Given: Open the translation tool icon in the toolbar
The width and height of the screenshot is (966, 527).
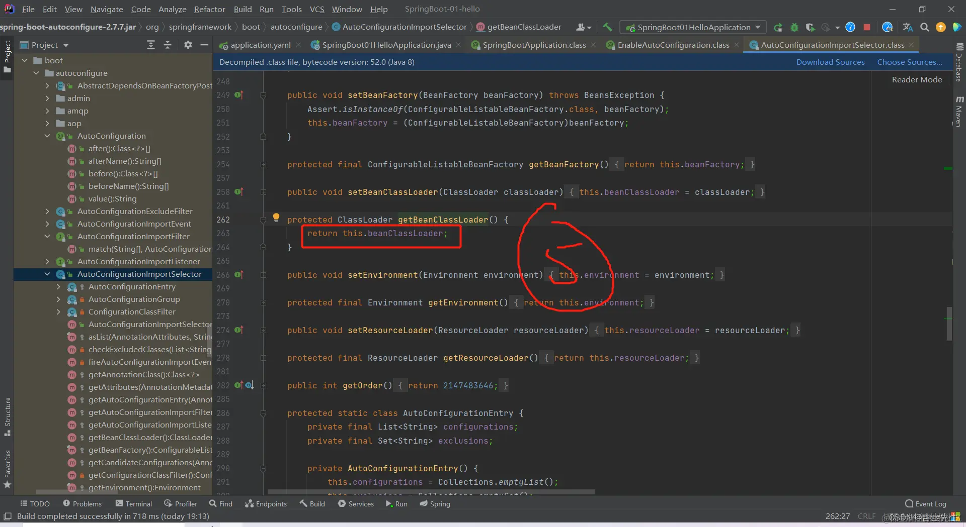Looking at the screenshot, I should tap(908, 27).
